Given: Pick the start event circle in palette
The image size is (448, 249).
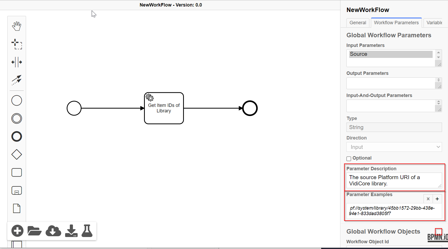Looking at the screenshot, I should pyautogui.click(x=17, y=101).
